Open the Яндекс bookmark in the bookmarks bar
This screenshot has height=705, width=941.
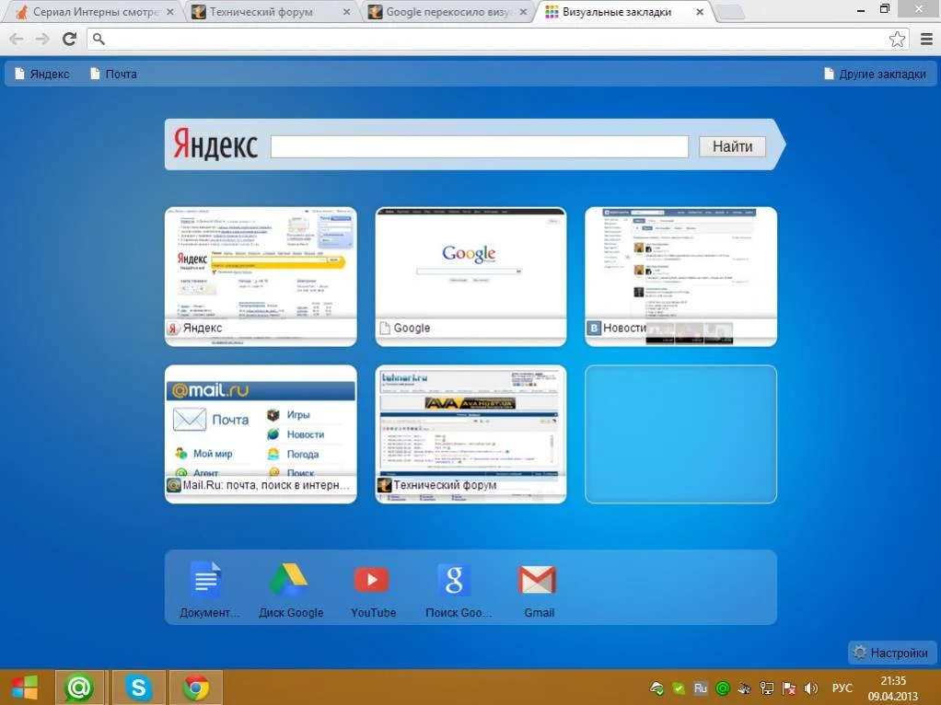coord(42,74)
